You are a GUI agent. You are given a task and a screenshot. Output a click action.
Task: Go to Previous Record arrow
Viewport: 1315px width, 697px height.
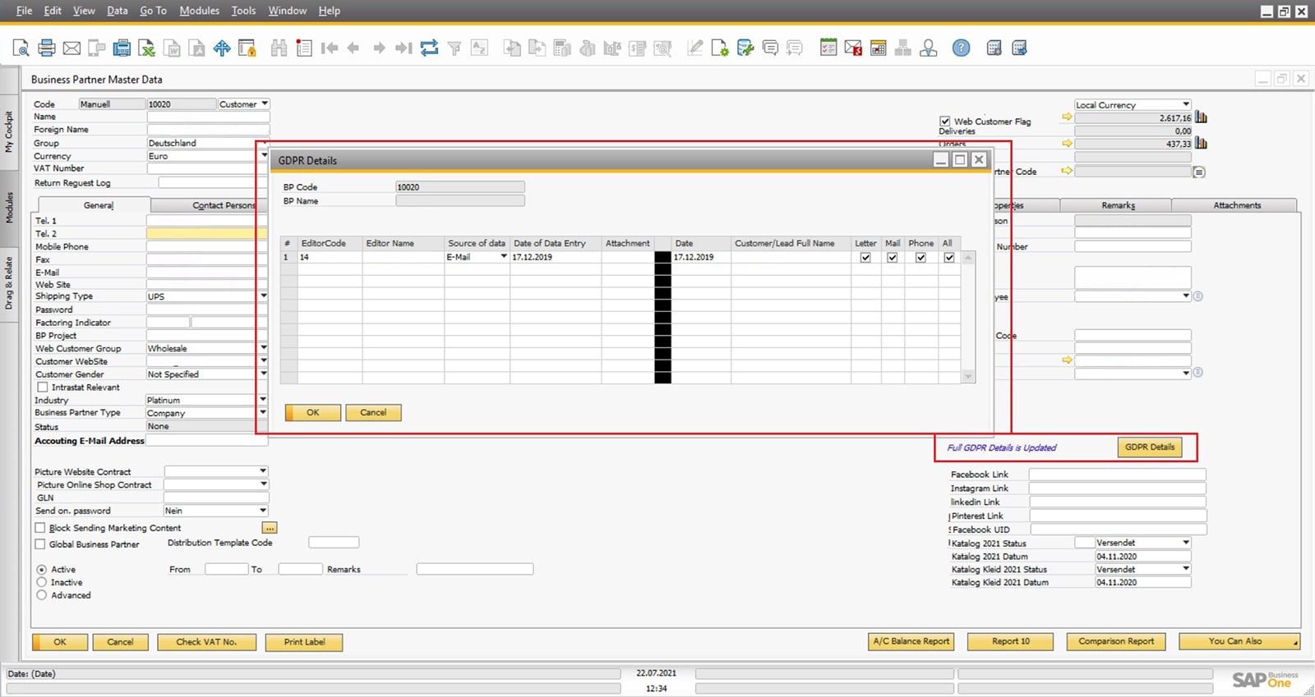[x=353, y=48]
